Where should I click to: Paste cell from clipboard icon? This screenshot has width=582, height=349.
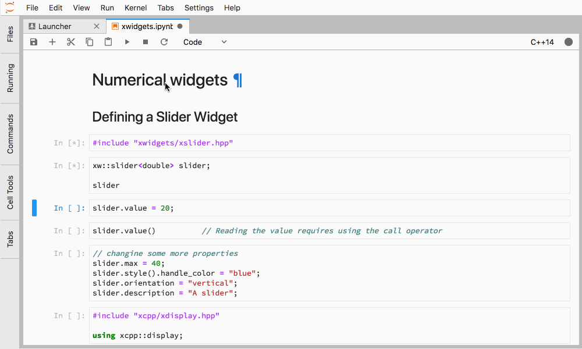[x=108, y=42]
